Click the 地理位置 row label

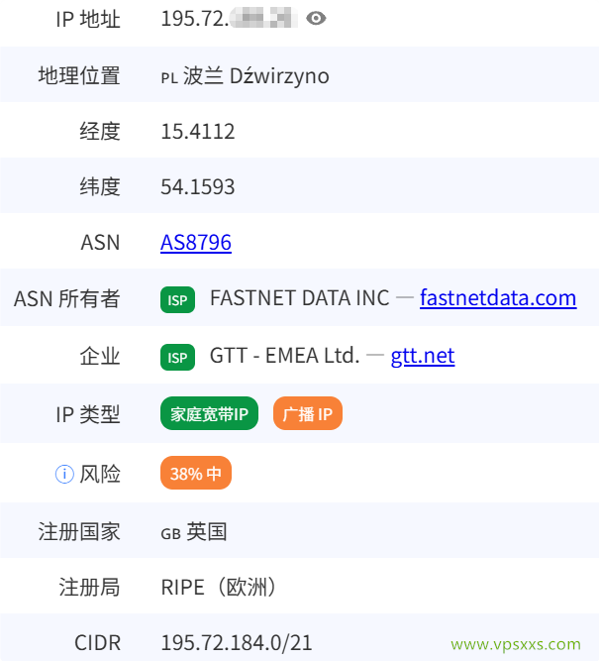pyautogui.click(x=79, y=75)
